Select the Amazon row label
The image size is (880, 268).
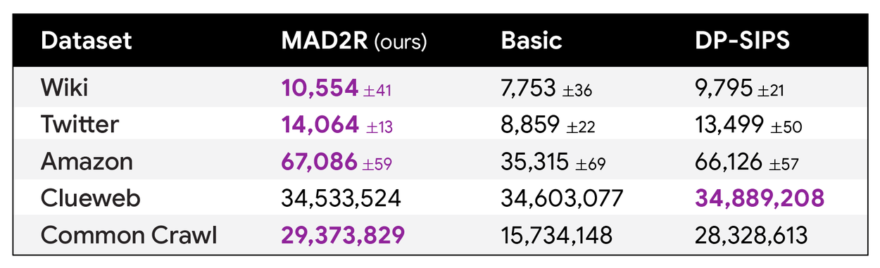[x=87, y=162]
